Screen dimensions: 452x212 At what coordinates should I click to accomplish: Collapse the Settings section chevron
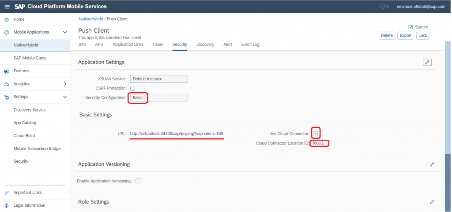(x=65, y=97)
